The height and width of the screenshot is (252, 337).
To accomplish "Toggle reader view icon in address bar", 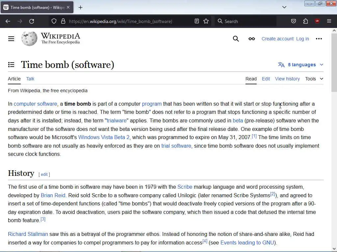I will pos(197,21).
